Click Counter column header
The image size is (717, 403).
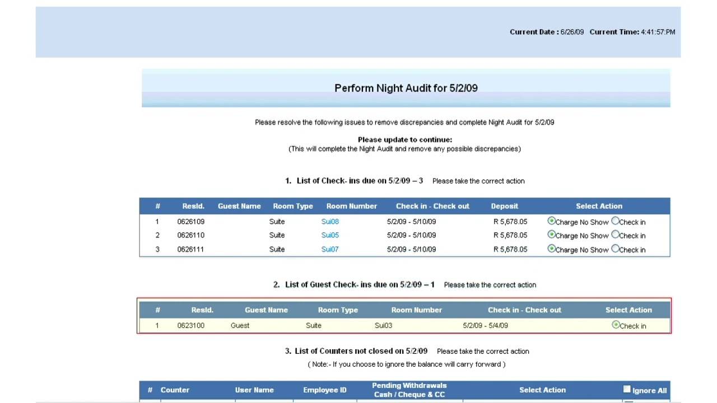click(175, 390)
